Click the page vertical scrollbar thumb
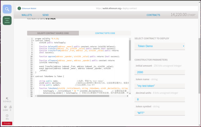The height and width of the screenshot is (127, 201). pyautogui.click(x=199, y=66)
